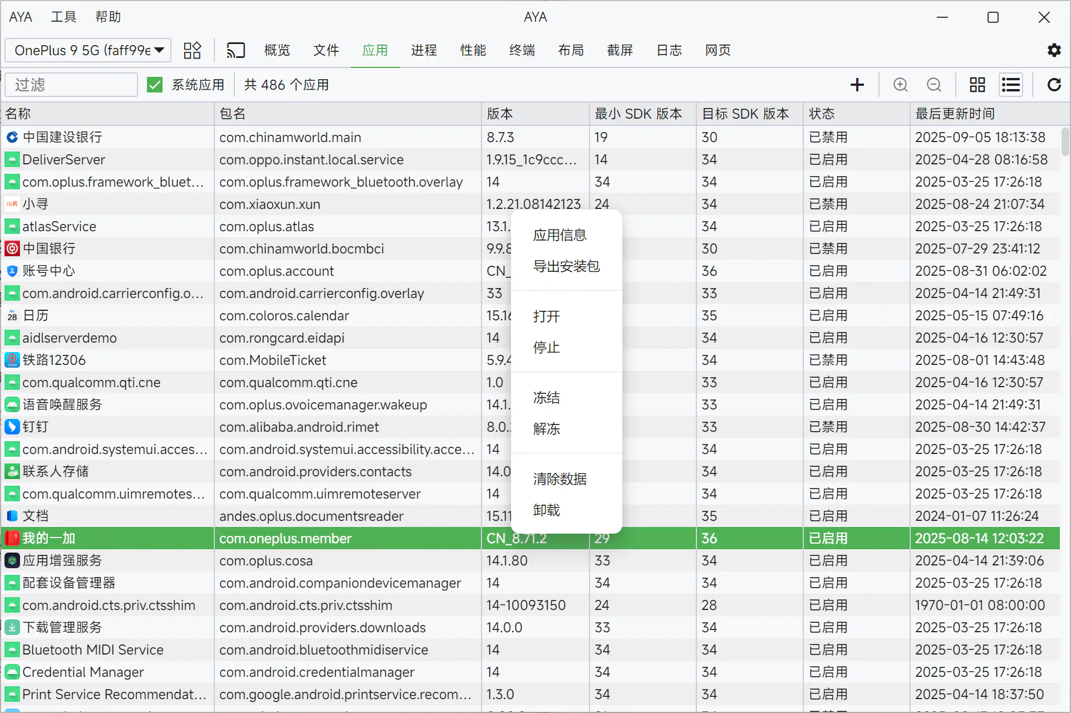Sort by 名称 column header
The width and height of the screenshot is (1071, 713).
tap(108, 114)
